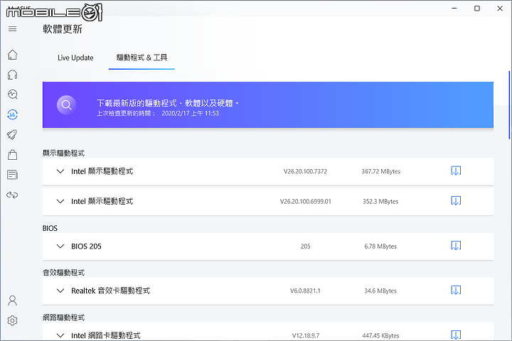Open the hamburger navigation menu
The image size is (512, 341).
pyautogui.click(x=12, y=28)
